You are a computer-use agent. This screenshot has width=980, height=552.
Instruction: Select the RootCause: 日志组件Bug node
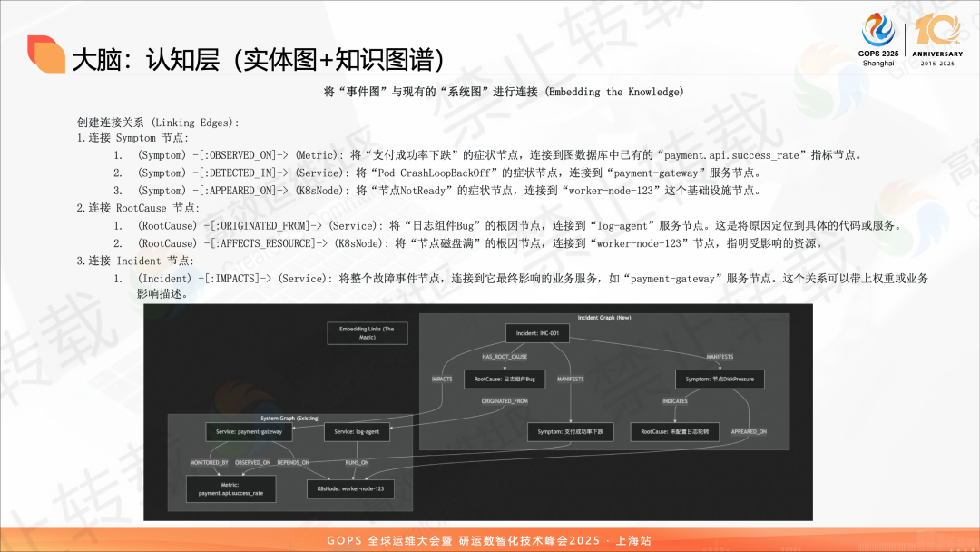pyautogui.click(x=505, y=379)
